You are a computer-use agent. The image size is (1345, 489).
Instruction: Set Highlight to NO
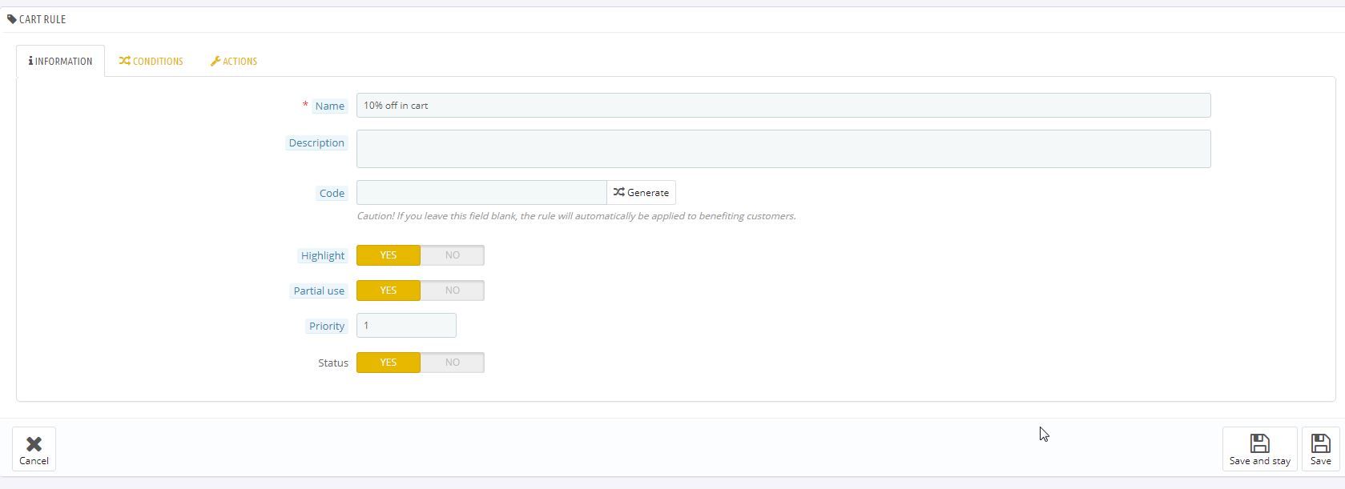[452, 255]
